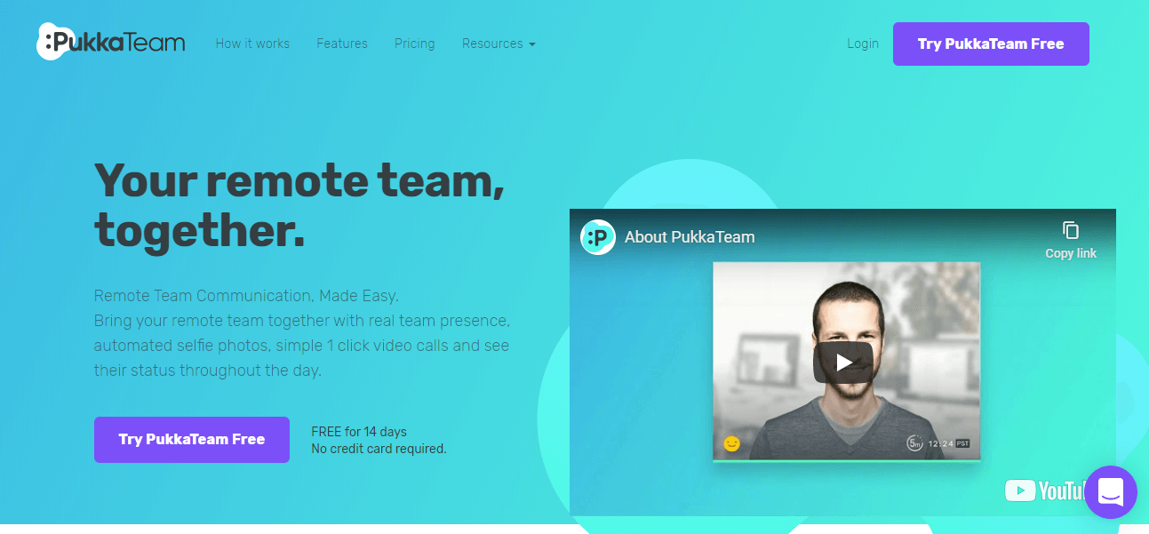Click the Your remote team, together headline
The width and height of the screenshot is (1149, 534).
point(299,205)
